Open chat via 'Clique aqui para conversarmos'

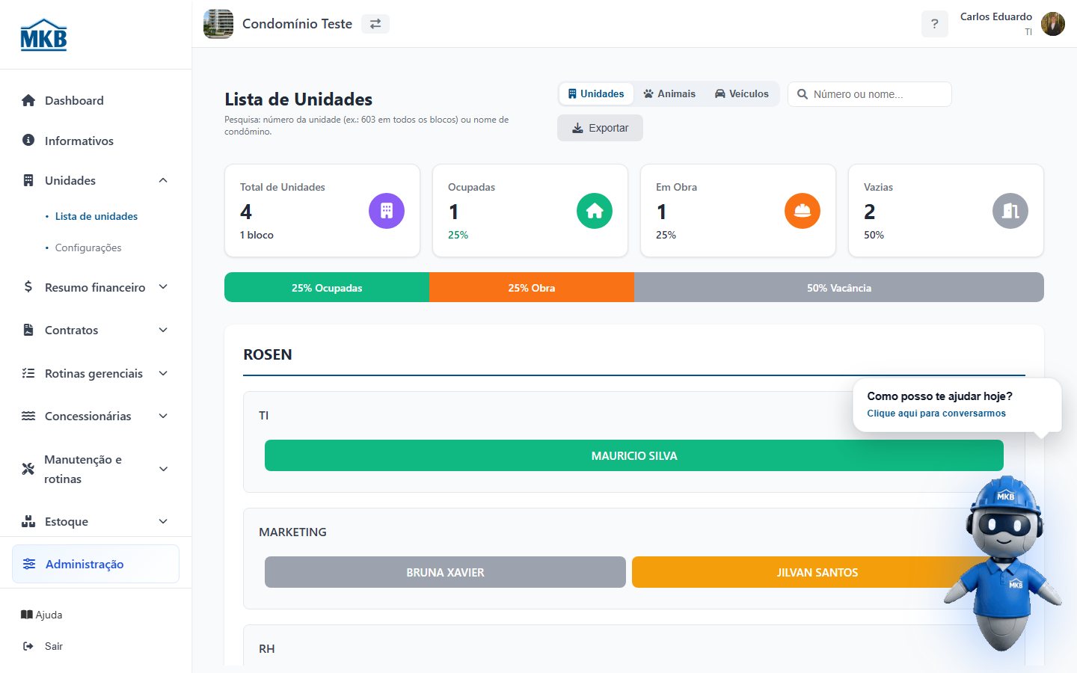[x=936, y=414]
